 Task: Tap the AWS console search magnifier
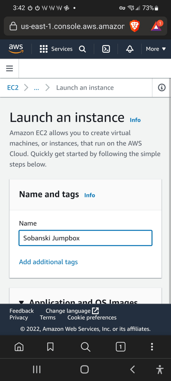82,49
